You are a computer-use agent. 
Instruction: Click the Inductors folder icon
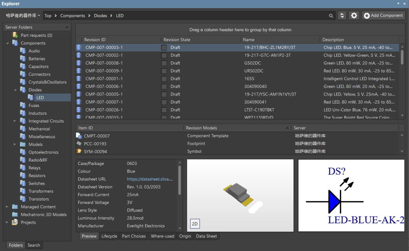(x=23, y=113)
